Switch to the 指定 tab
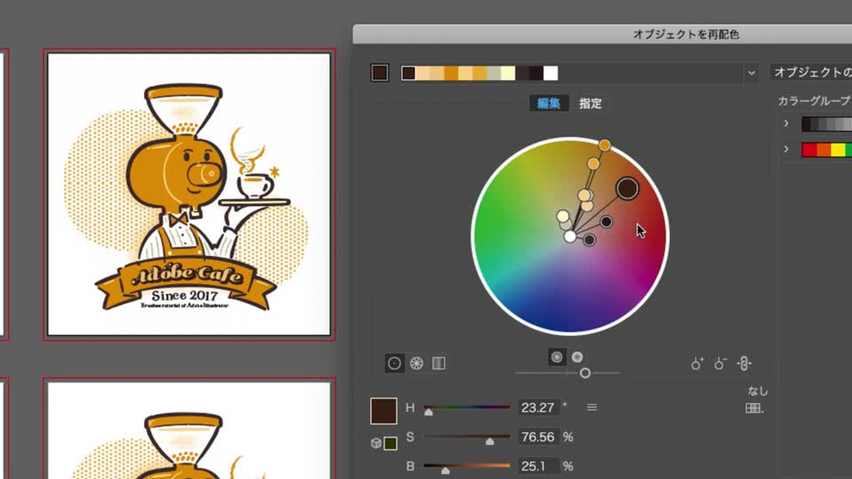 coord(590,103)
